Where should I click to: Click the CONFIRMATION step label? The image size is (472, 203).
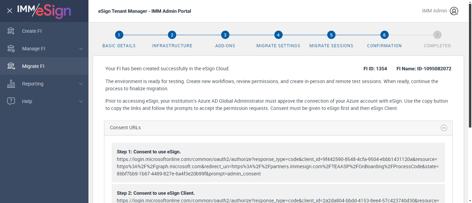384,46
